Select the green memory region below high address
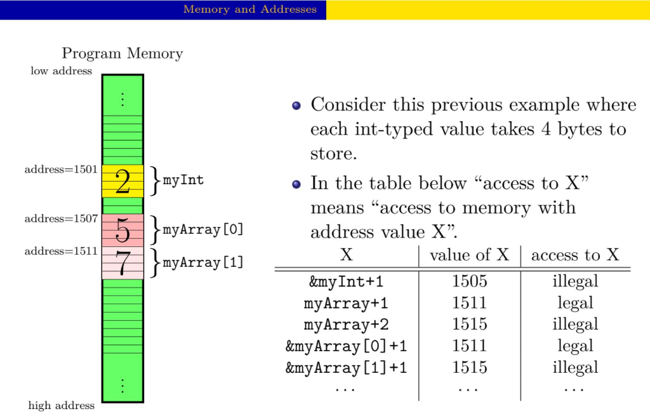Viewport: 650px width, 416px height. [122, 330]
